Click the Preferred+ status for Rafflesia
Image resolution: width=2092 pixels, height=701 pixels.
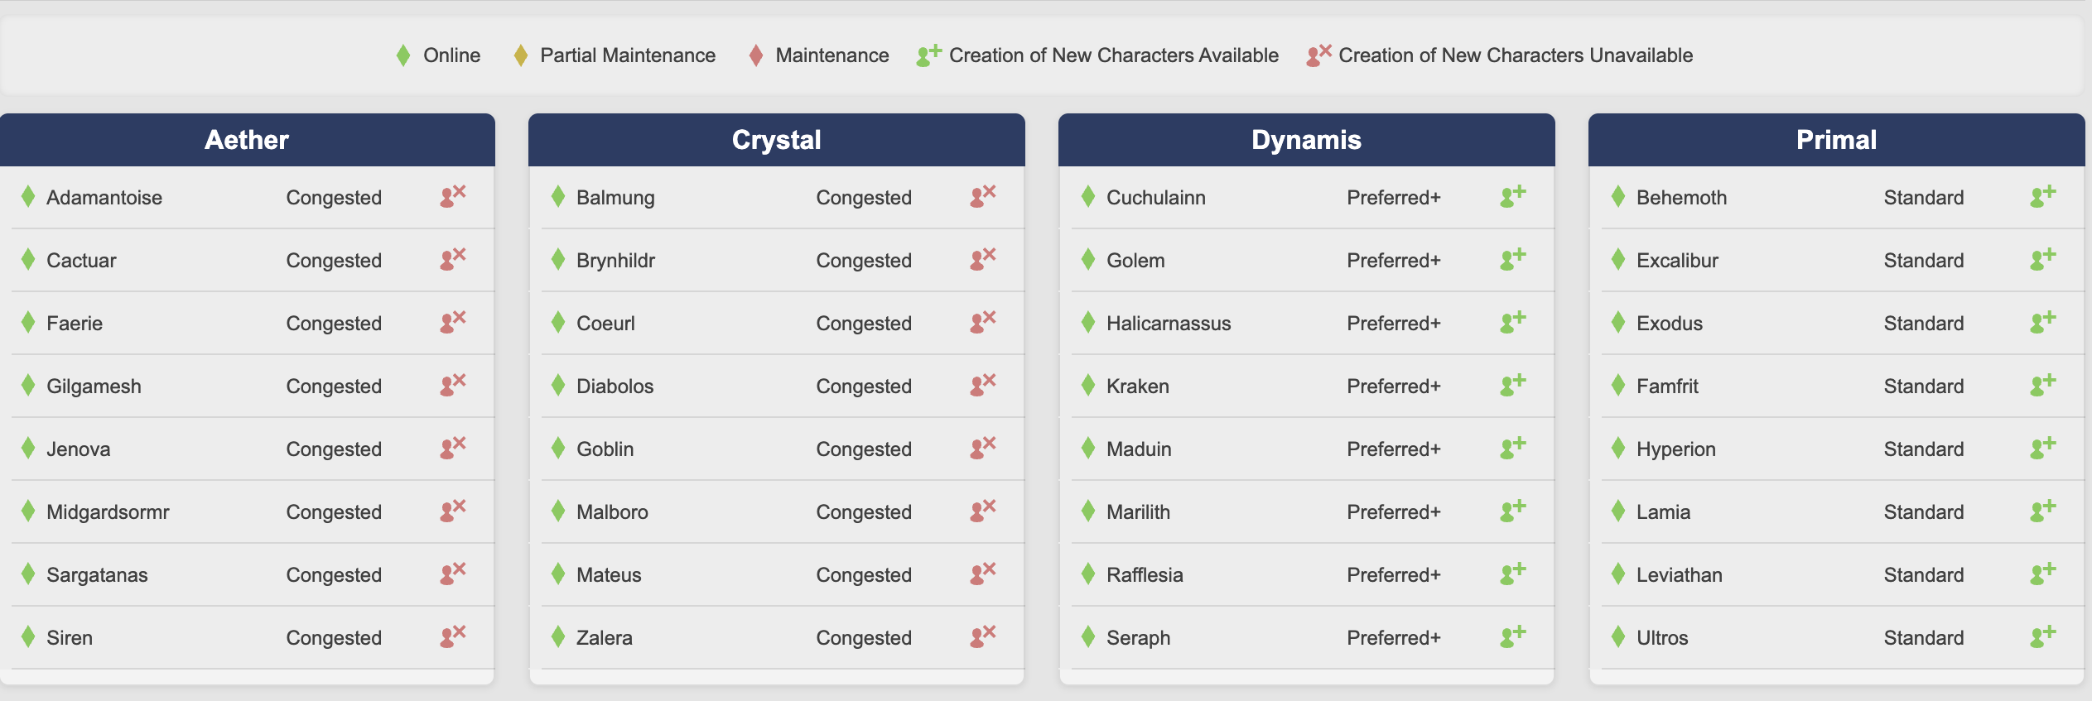(1394, 575)
